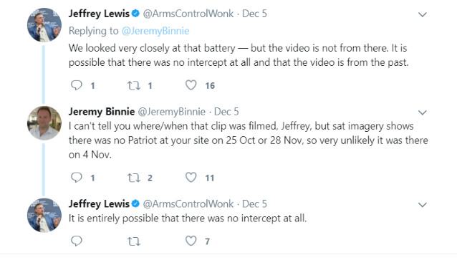Open more options on first Jeffrey Lewis tweet
The height and width of the screenshot is (260, 457).
pyautogui.click(x=423, y=14)
